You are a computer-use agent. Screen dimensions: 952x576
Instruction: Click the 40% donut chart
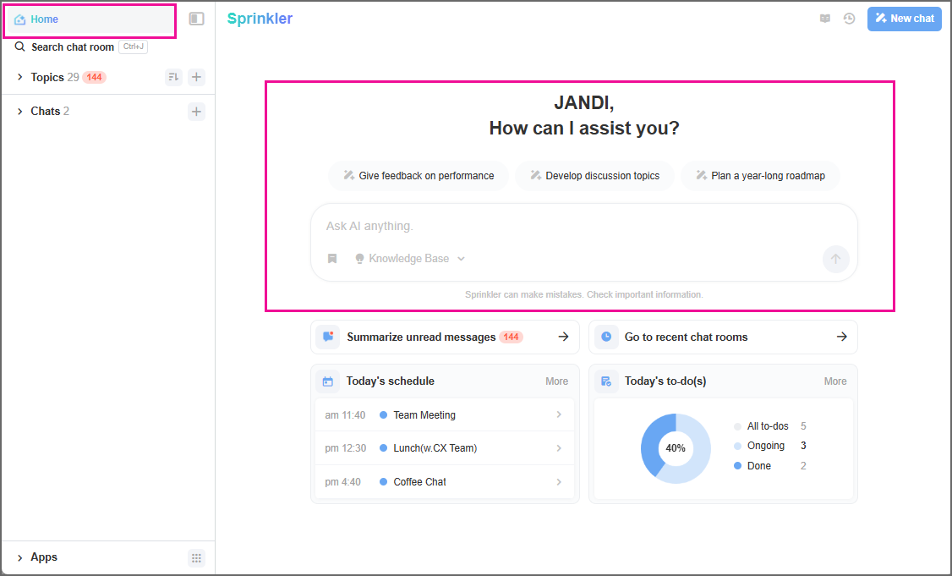[676, 448]
